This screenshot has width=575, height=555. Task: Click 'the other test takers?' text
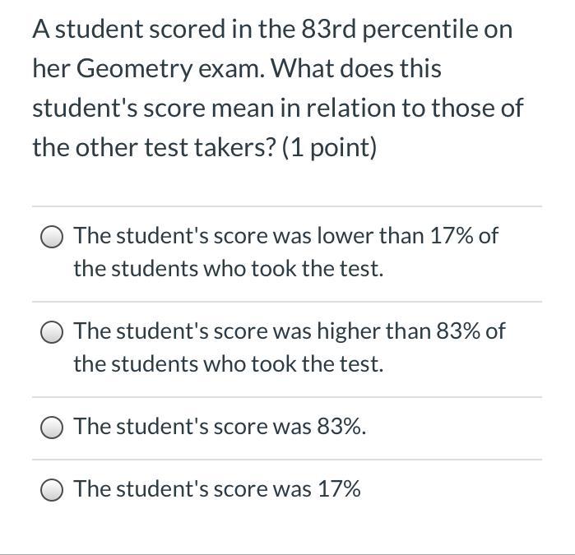coord(154,148)
